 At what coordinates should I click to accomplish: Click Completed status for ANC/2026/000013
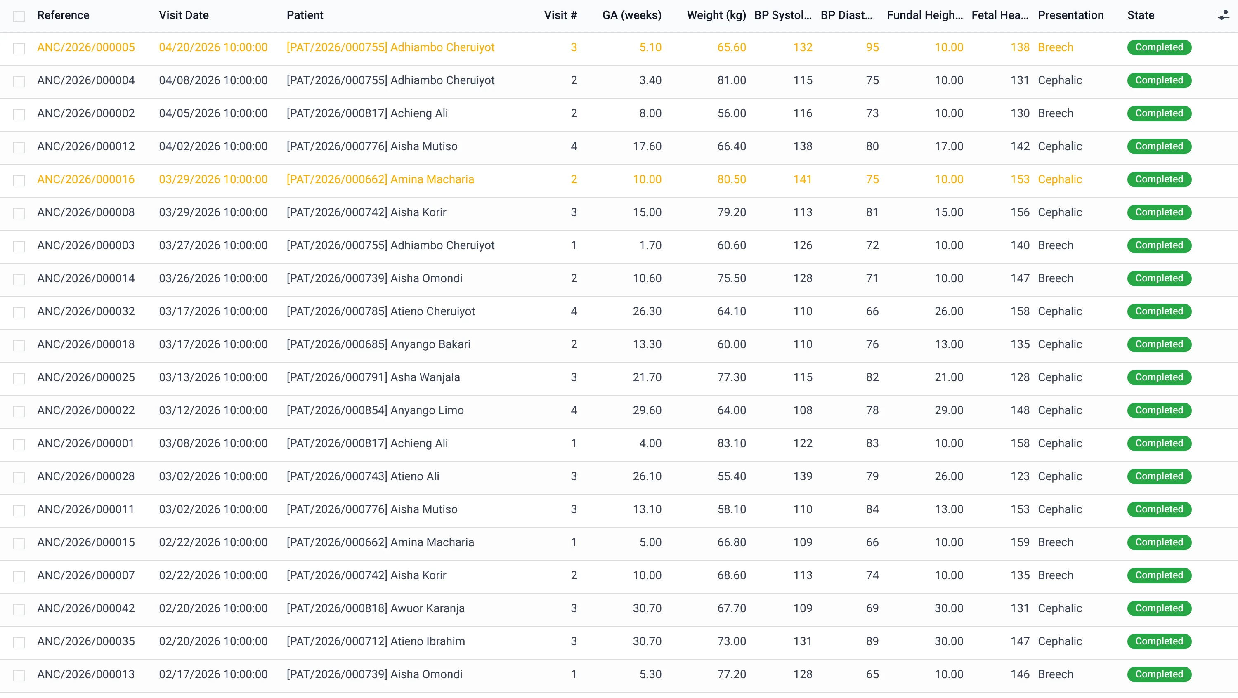(x=1159, y=674)
